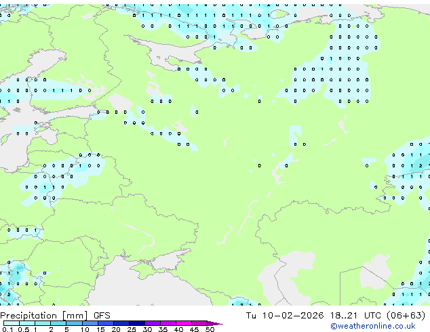Image resolution: width=430 pixels, height=332 pixels.
Task: Click the '50' legend scale label
Action: pos(210,329)
